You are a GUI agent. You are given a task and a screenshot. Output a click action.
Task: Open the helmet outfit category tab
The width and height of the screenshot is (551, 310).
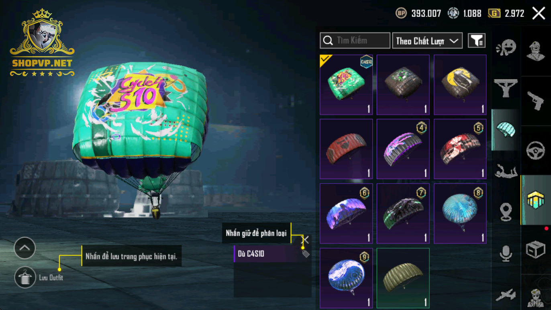pyautogui.click(x=536, y=50)
